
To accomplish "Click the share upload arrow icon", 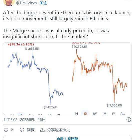I will tap(42, 130).
